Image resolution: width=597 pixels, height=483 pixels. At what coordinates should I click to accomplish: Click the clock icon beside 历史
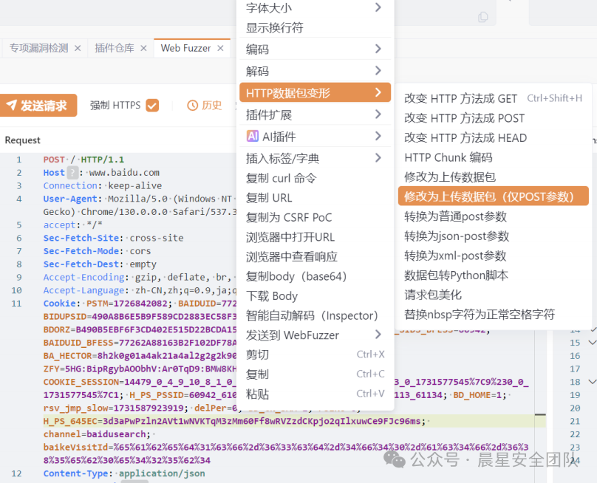coord(193,106)
